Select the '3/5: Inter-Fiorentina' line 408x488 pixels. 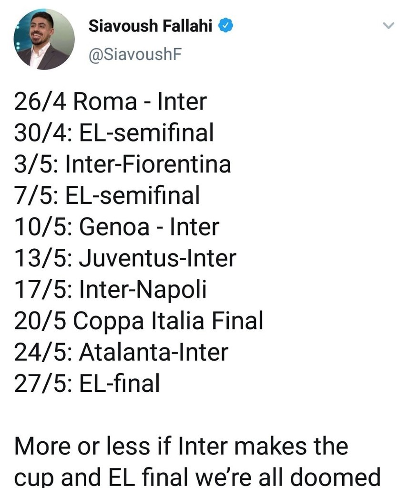(122, 164)
